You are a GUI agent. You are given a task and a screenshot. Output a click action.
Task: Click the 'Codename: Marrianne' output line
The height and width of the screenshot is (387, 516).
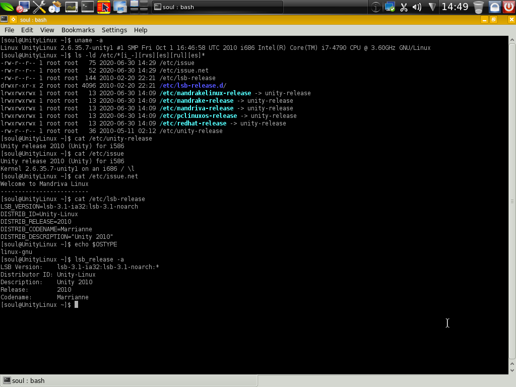(44, 297)
